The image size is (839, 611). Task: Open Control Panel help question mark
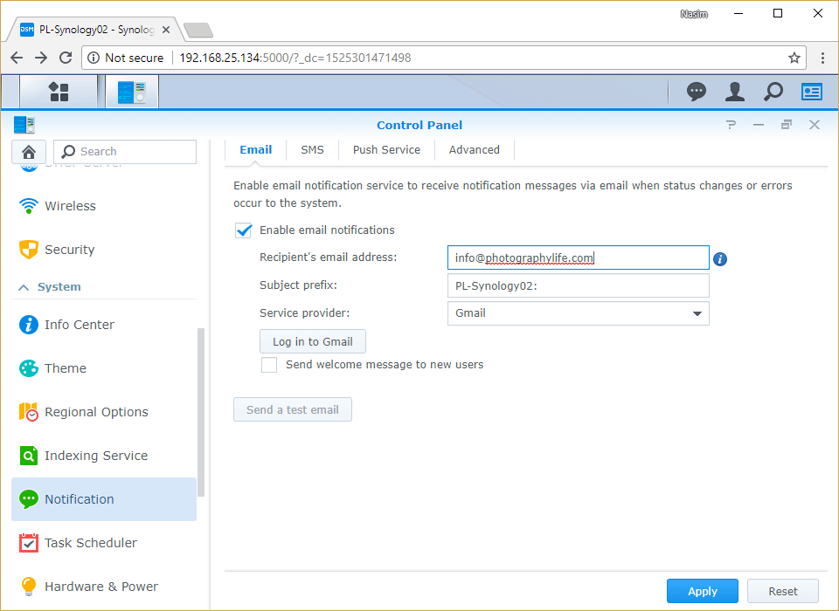[x=731, y=125]
